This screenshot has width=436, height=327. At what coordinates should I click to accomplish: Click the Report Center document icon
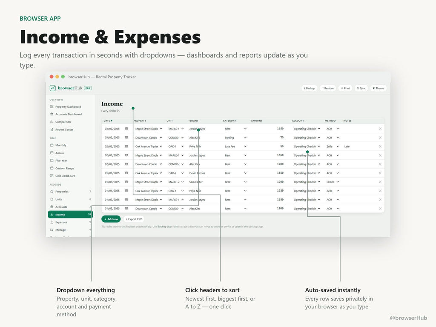tap(52, 129)
